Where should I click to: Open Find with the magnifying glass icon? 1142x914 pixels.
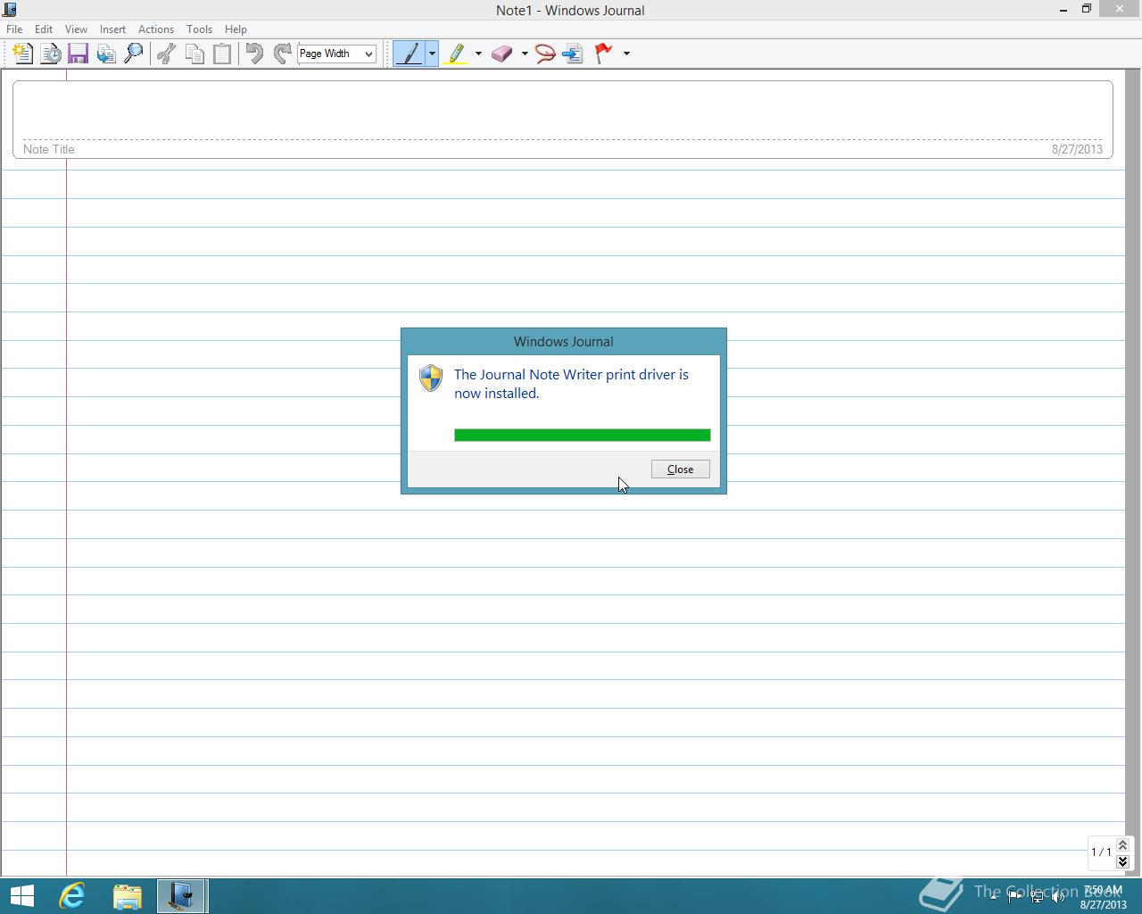coord(134,54)
